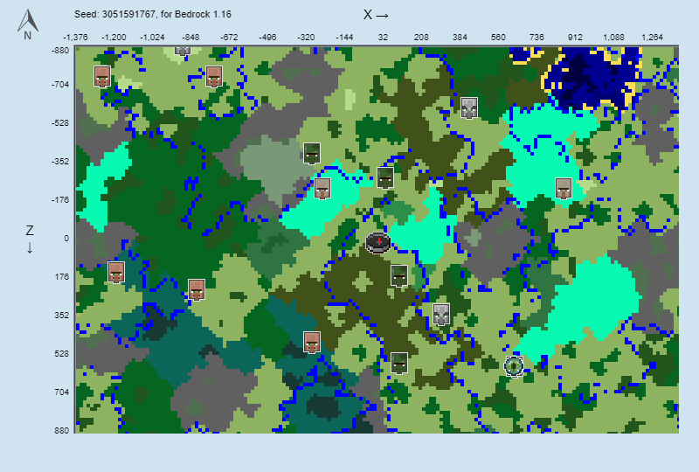Click zombie village marker directly north of spawn

tap(385, 178)
